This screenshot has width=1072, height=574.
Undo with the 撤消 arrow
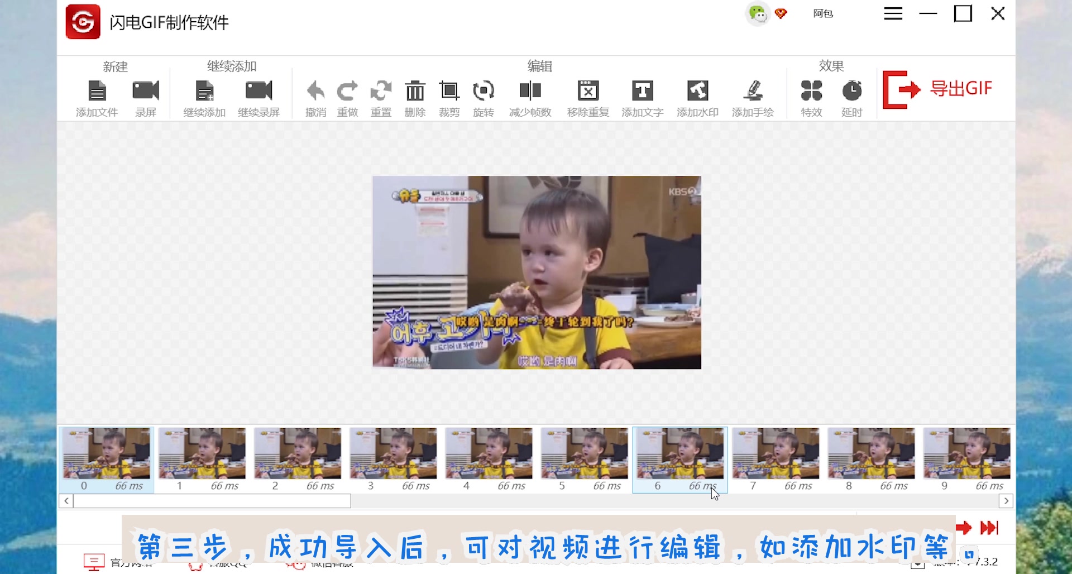point(315,91)
